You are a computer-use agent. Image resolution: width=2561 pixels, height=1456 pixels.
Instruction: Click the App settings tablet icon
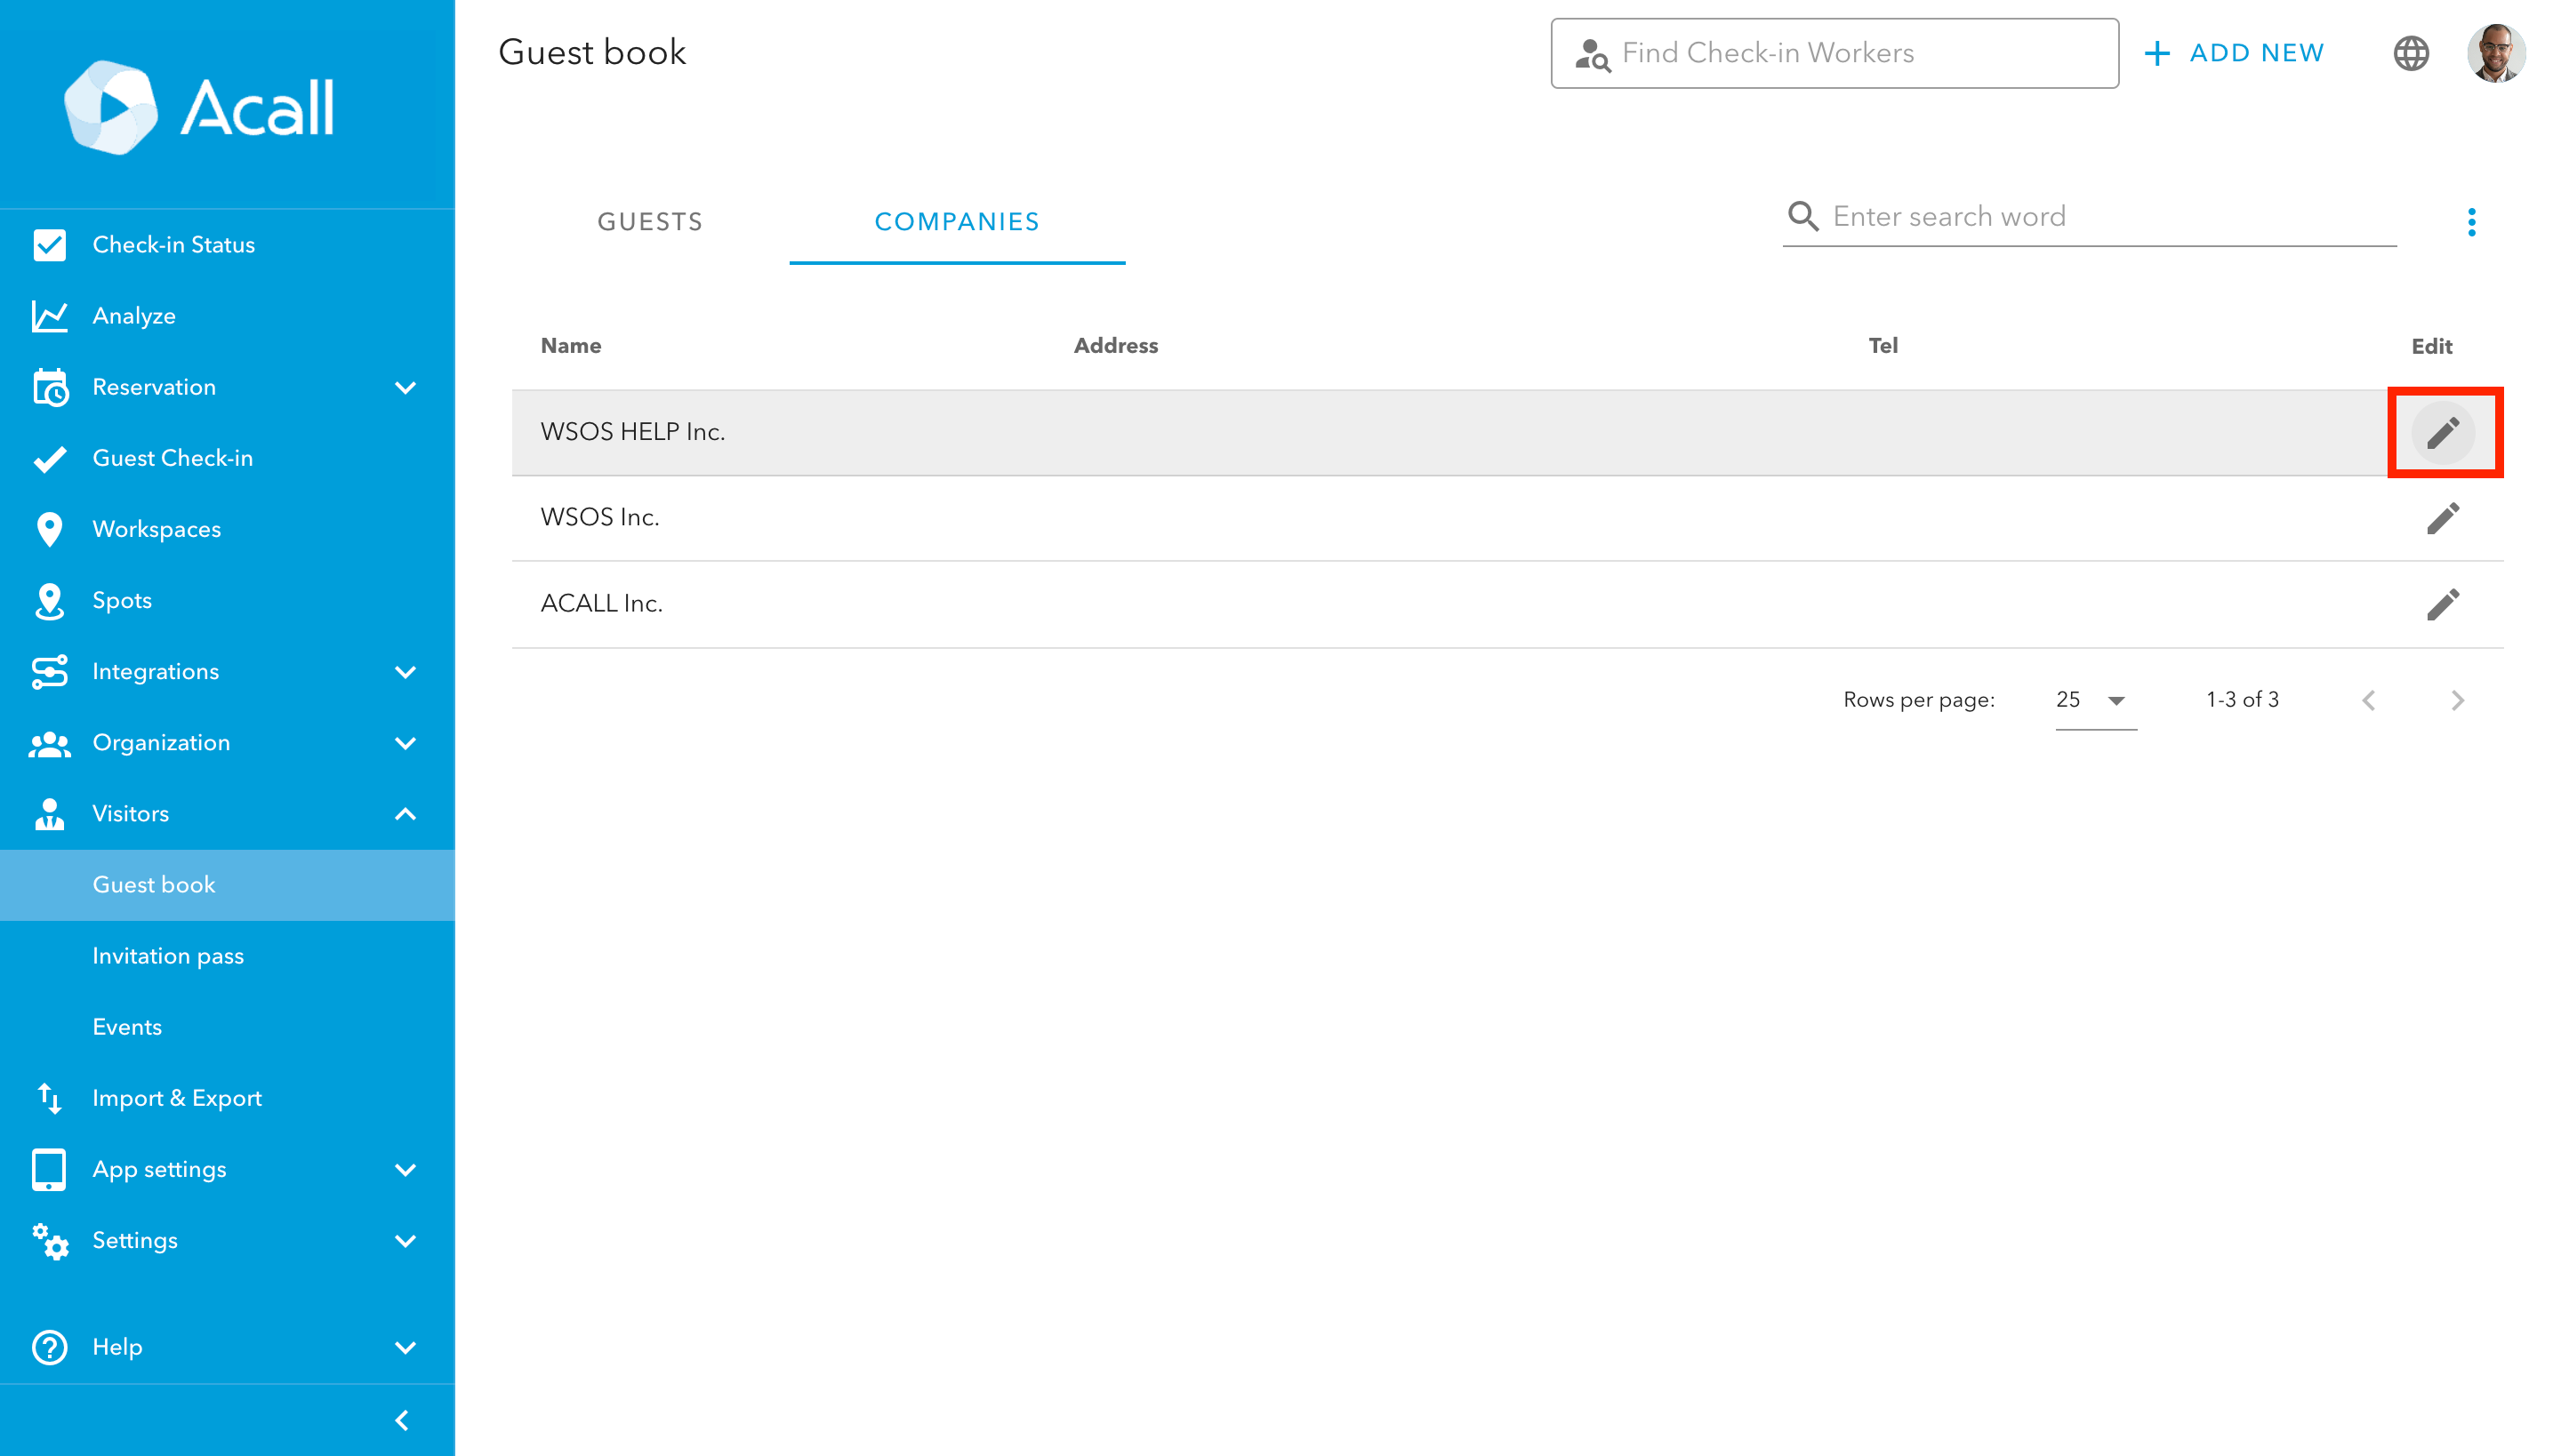click(x=49, y=1169)
